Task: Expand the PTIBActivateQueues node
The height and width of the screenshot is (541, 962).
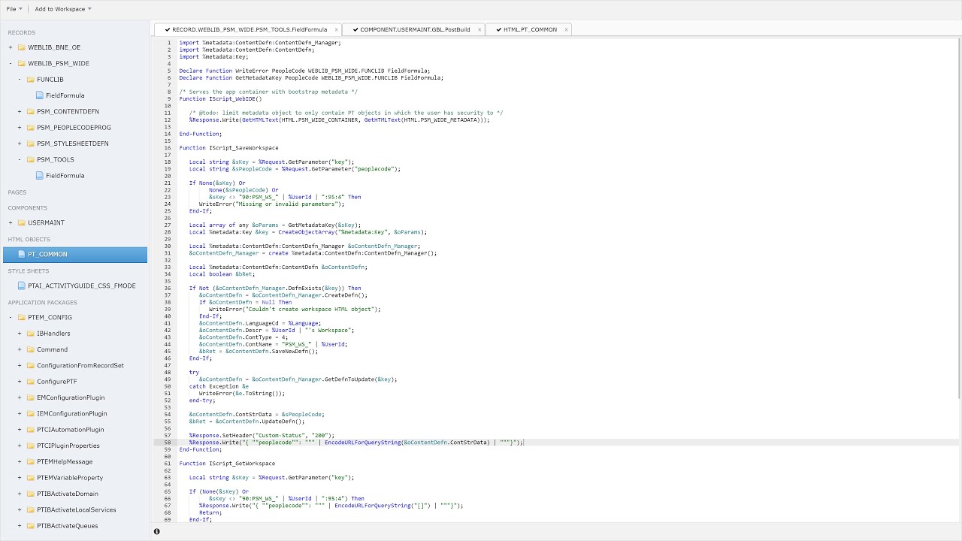Action: 20,525
